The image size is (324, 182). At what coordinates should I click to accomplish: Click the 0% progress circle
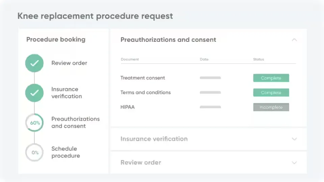[34, 152]
